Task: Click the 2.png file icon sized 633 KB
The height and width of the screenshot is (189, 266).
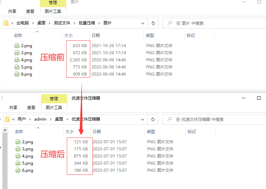Action: (x=17, y=46)
